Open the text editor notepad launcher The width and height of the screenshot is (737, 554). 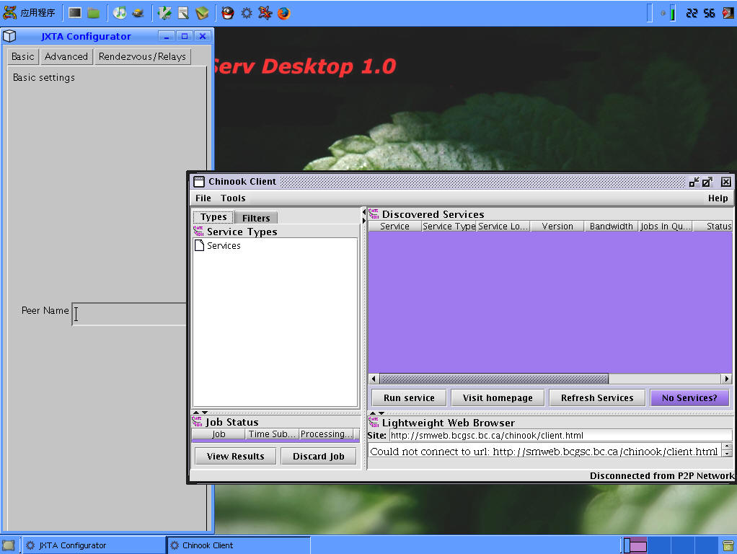pos(183,13)
